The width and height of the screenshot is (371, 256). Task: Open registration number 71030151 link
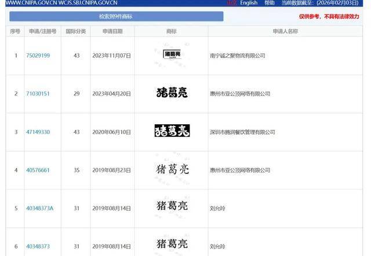(x=38, y=94)
